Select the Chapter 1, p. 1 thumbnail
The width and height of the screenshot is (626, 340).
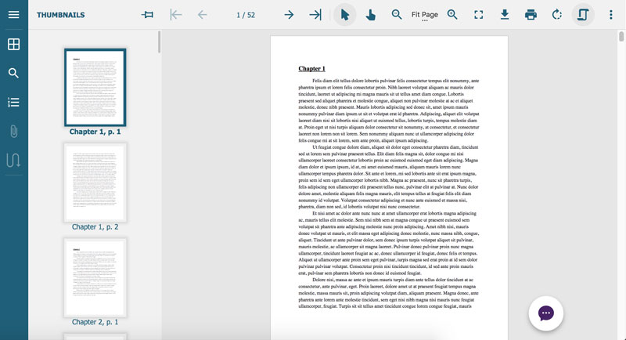(95, 87)
